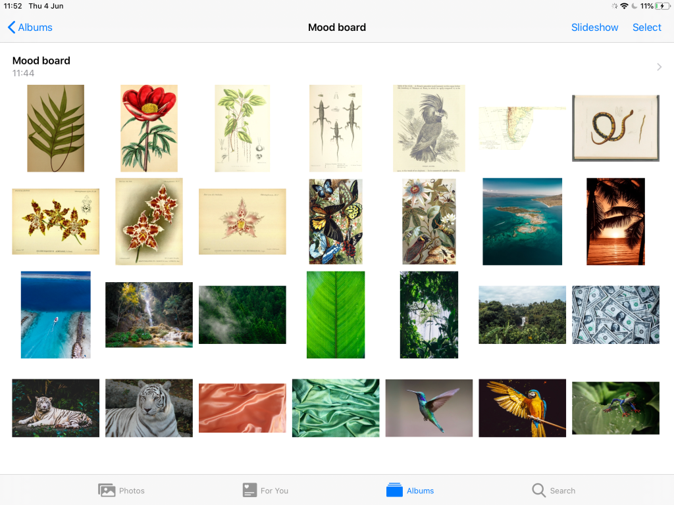Screen dimensions: 674x505
Task: Open the colorful butterflies illustration
Action: coord(336,222)
